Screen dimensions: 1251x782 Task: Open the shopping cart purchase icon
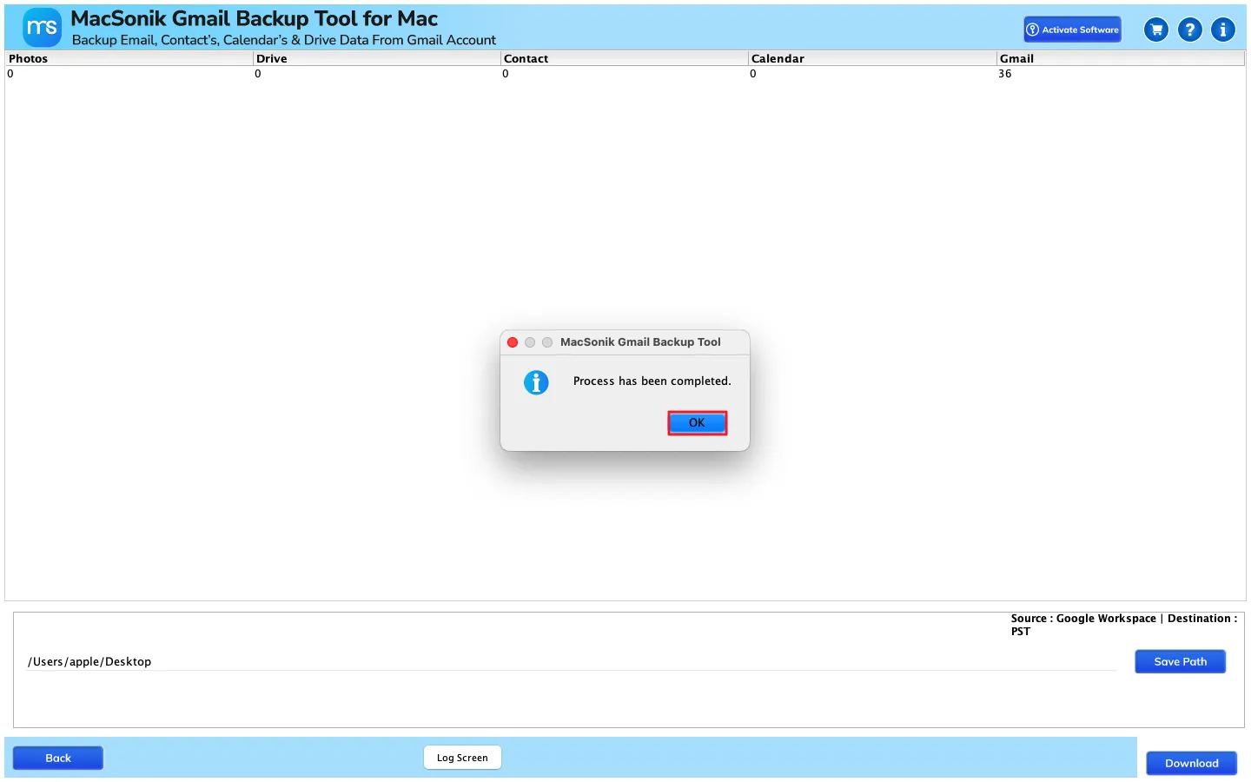[x=1156, y=30]
